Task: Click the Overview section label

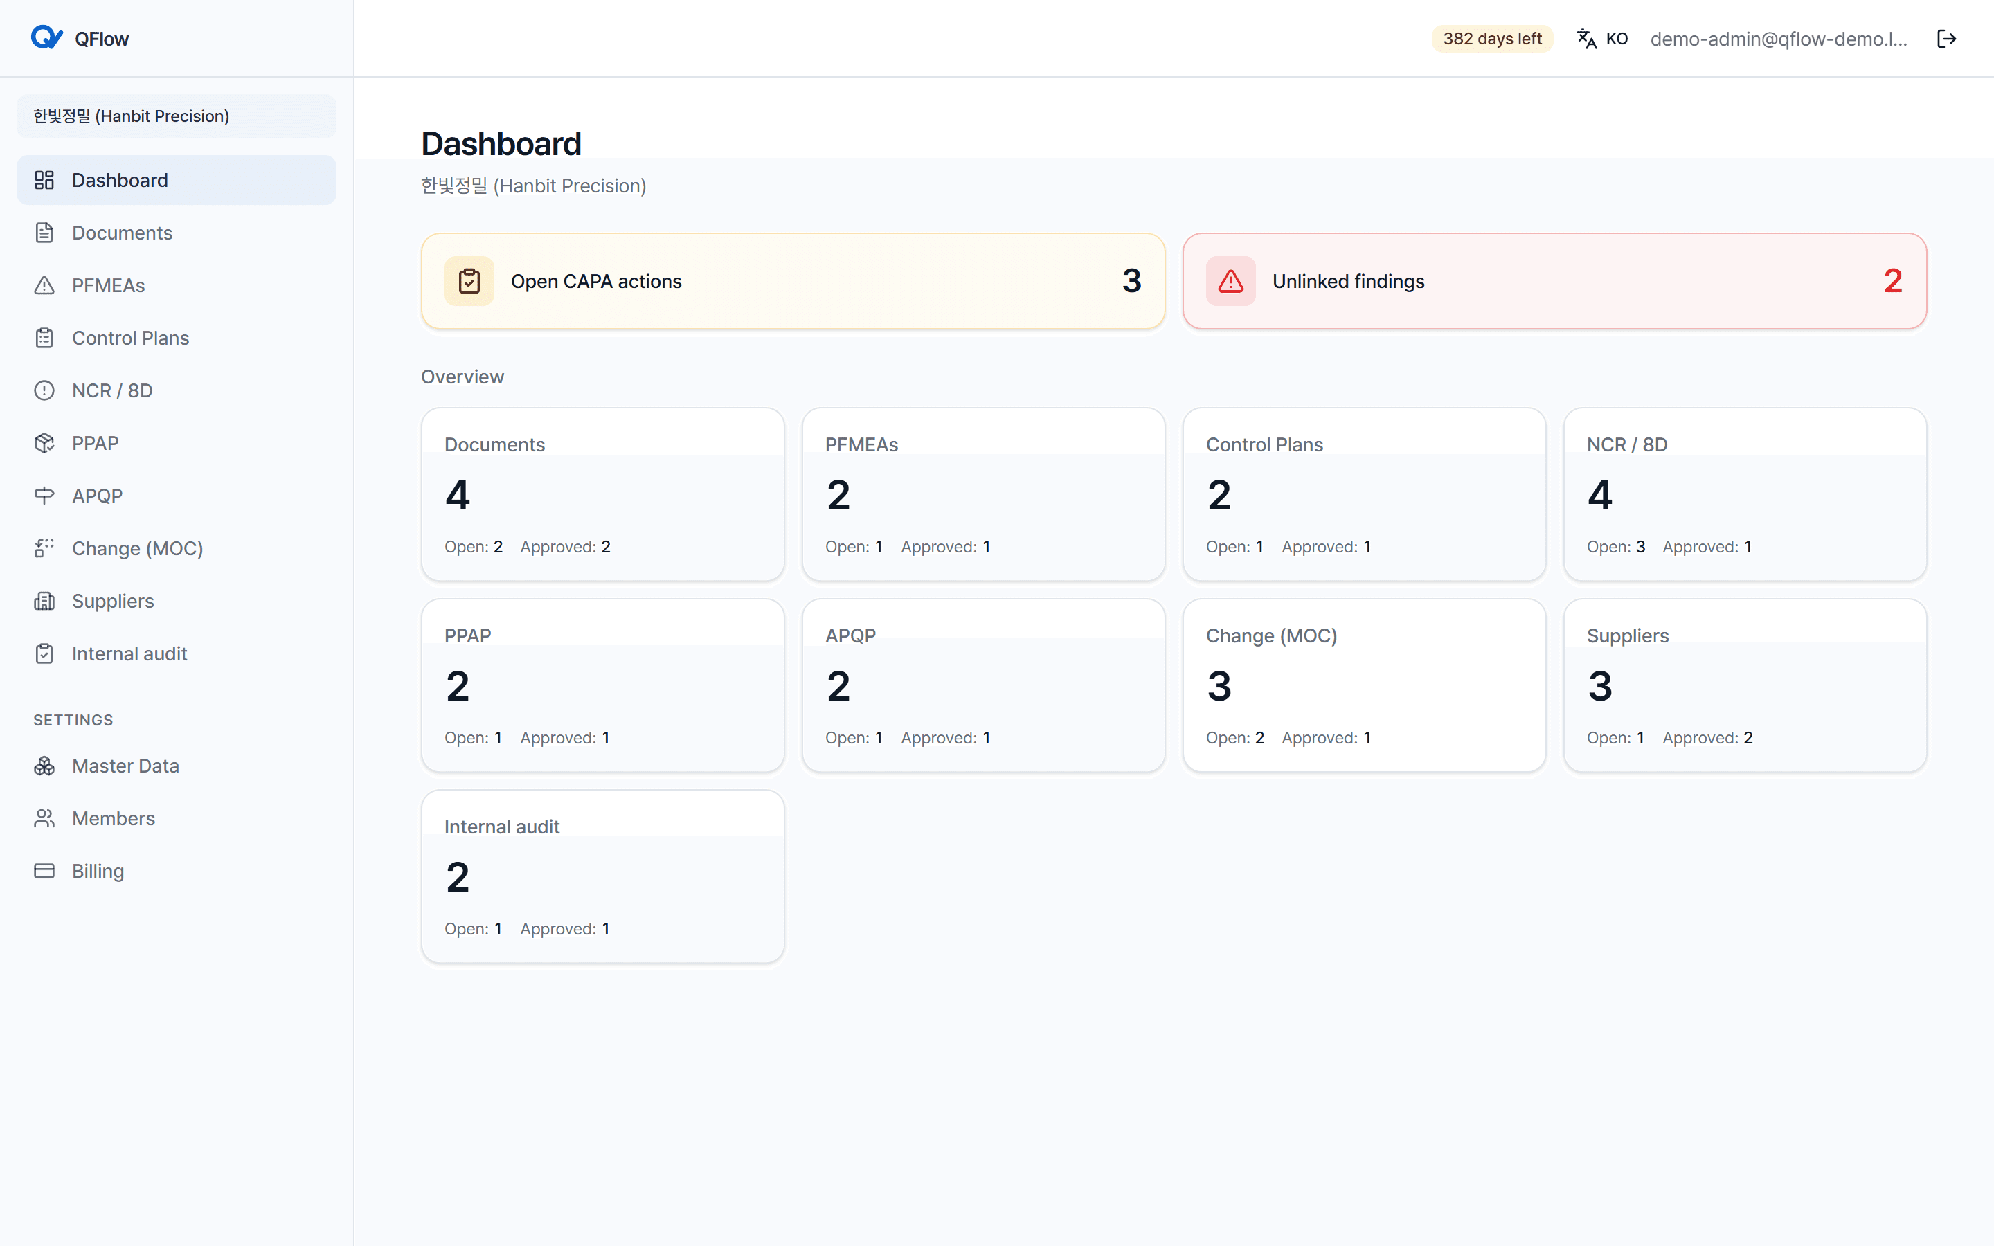Action: (x=462, y=377)
